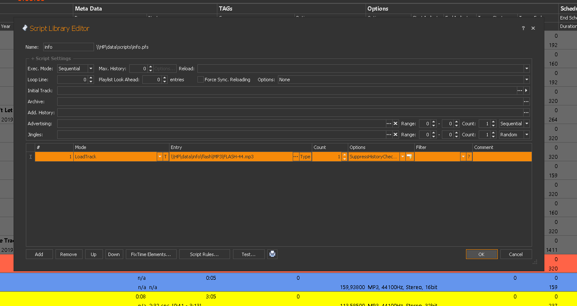Adjust the Loop Line spinner
577x306 pixels.
point(91,80)
